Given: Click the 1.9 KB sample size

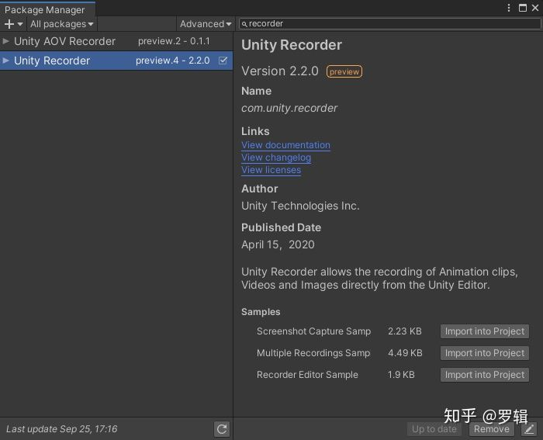Looking at the screenshot, I should pyautogui.click(x=401, y=375).
